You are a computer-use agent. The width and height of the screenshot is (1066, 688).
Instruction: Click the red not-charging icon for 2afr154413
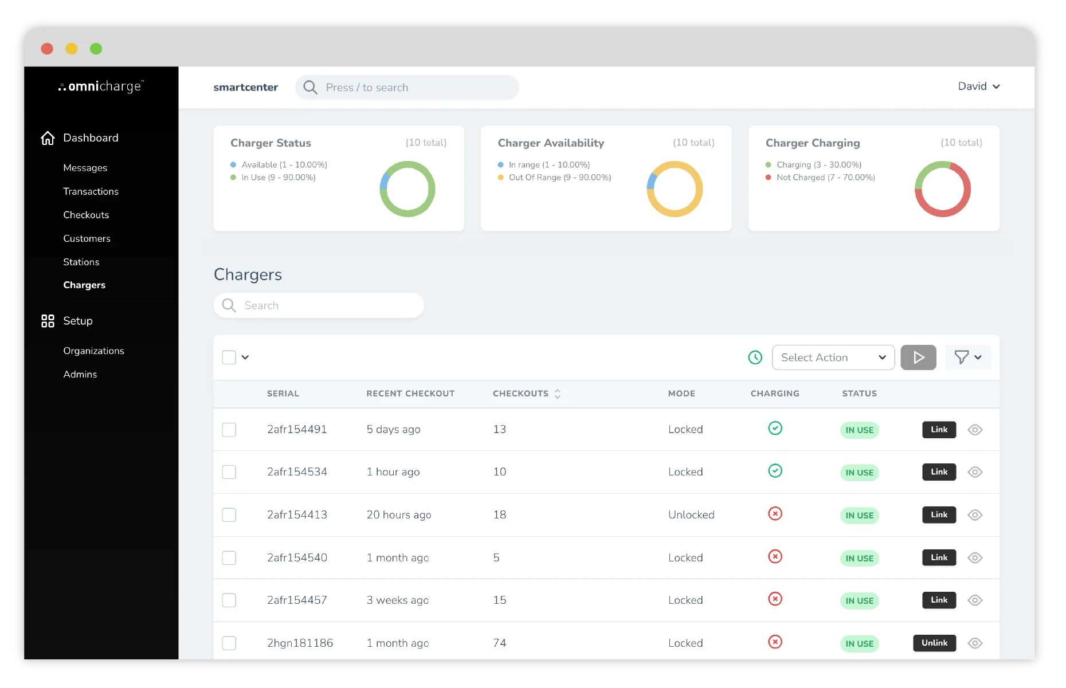[775, 514]
